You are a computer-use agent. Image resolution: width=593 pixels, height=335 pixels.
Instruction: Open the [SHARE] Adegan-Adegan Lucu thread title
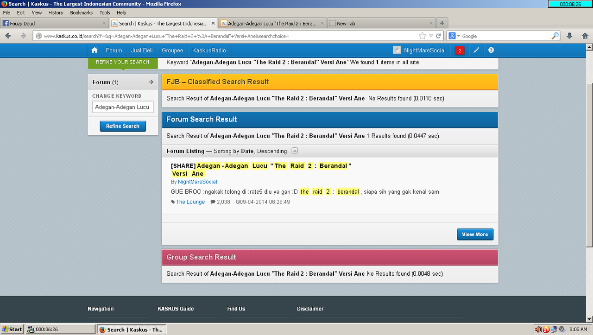coord(261,170)
